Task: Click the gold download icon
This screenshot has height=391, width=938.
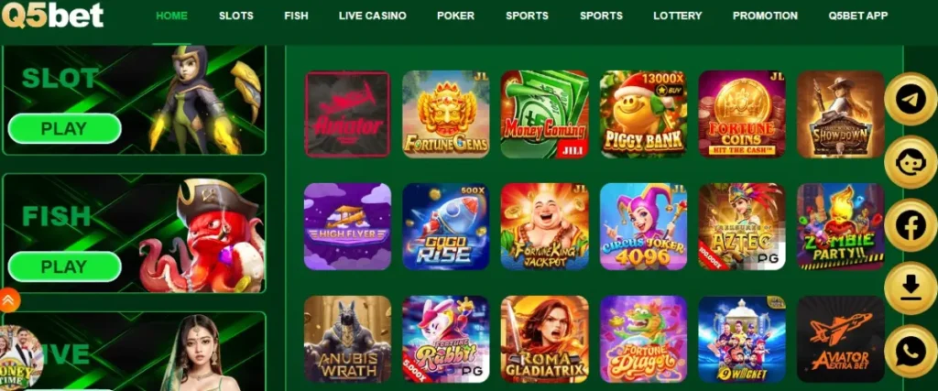Action: (911, 288)
